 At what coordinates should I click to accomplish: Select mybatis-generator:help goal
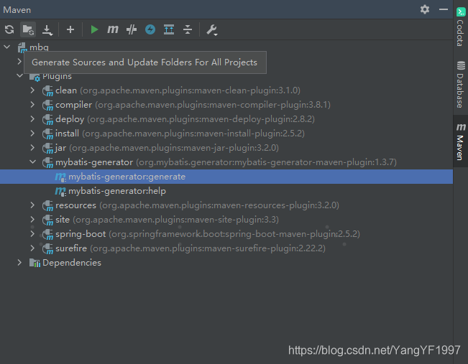226,191
